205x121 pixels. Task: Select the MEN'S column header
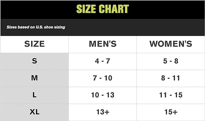103,44
